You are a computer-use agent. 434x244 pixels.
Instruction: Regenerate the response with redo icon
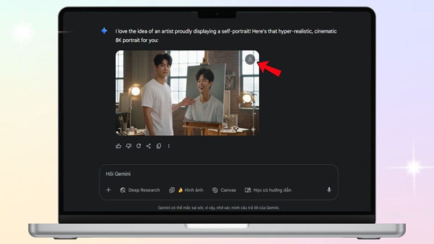tap(138, 146)
